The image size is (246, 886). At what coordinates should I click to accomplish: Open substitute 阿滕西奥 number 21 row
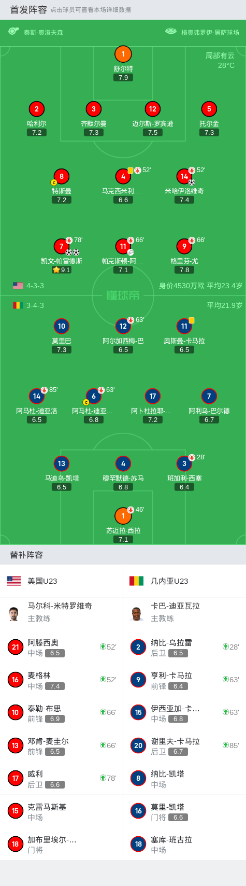tap(62, 647)
